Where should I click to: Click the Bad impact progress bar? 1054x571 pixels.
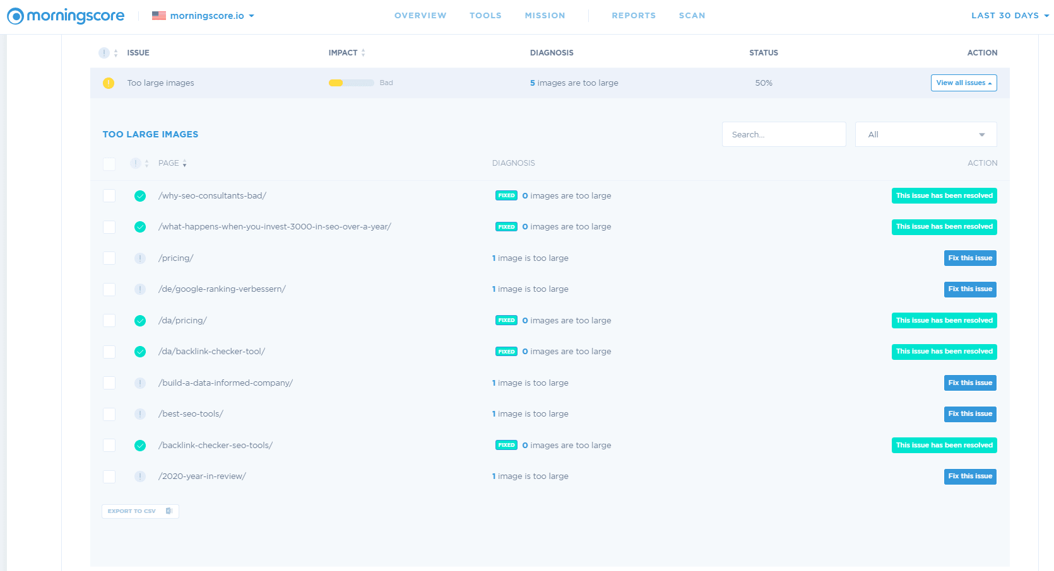coord(352,83)
